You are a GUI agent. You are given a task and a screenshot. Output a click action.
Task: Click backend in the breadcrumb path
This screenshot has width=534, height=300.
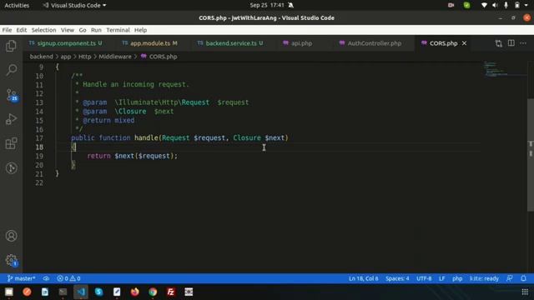pyautogui.click(x=41, y=57)
